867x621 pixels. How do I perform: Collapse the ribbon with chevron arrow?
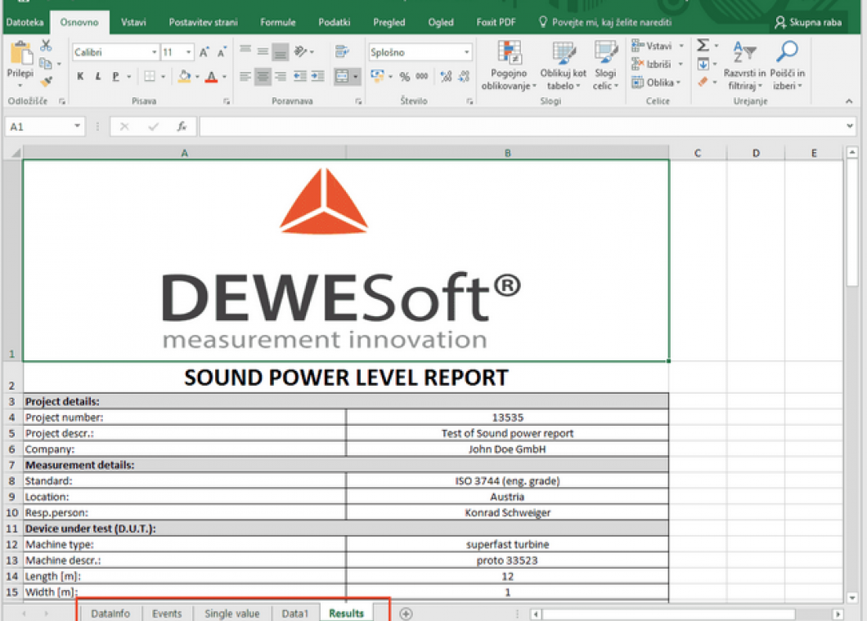coord(849,101)
